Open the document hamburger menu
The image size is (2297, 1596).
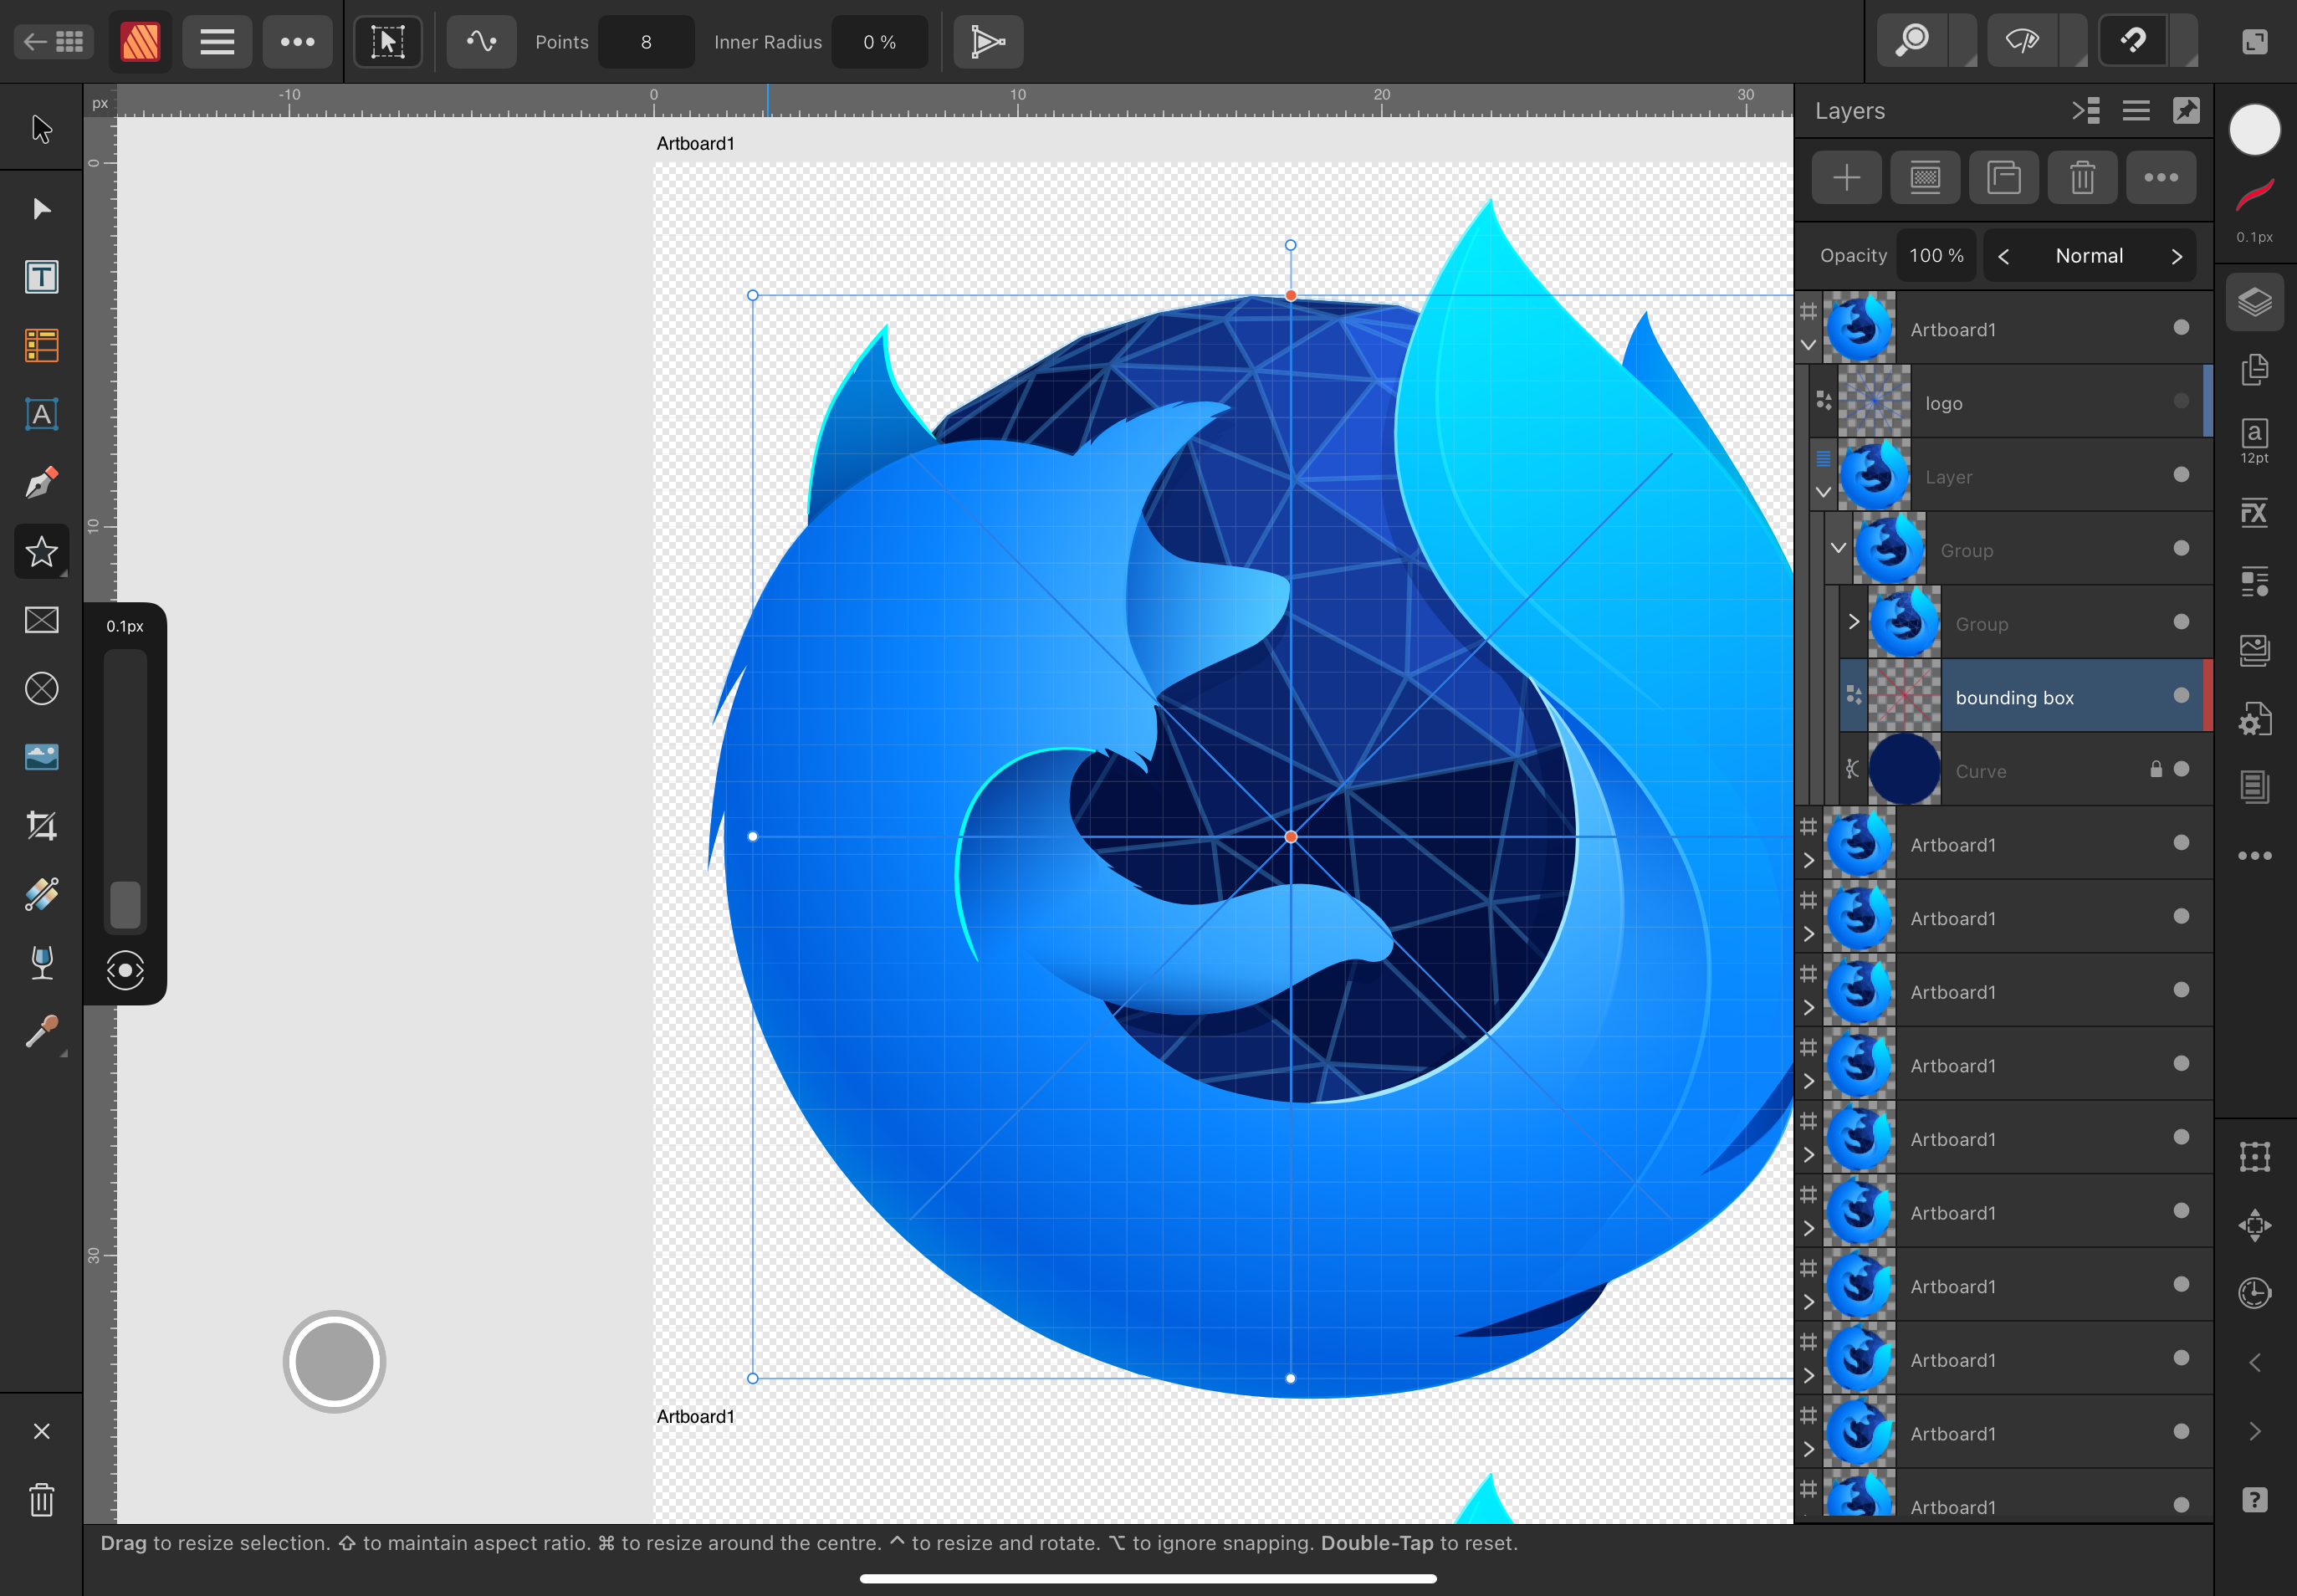click(217, 42)
